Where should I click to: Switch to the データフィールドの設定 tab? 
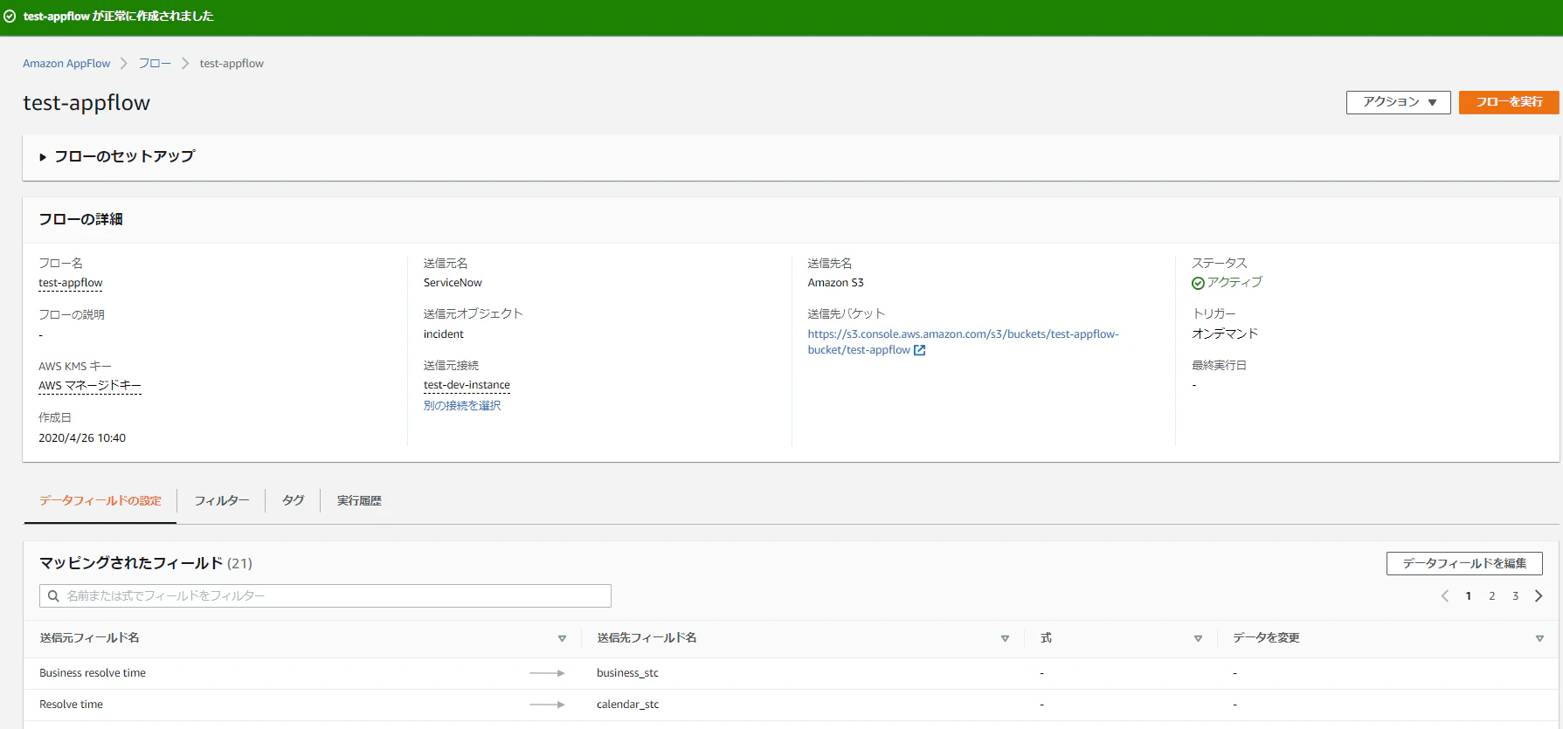tap(100, 500)
